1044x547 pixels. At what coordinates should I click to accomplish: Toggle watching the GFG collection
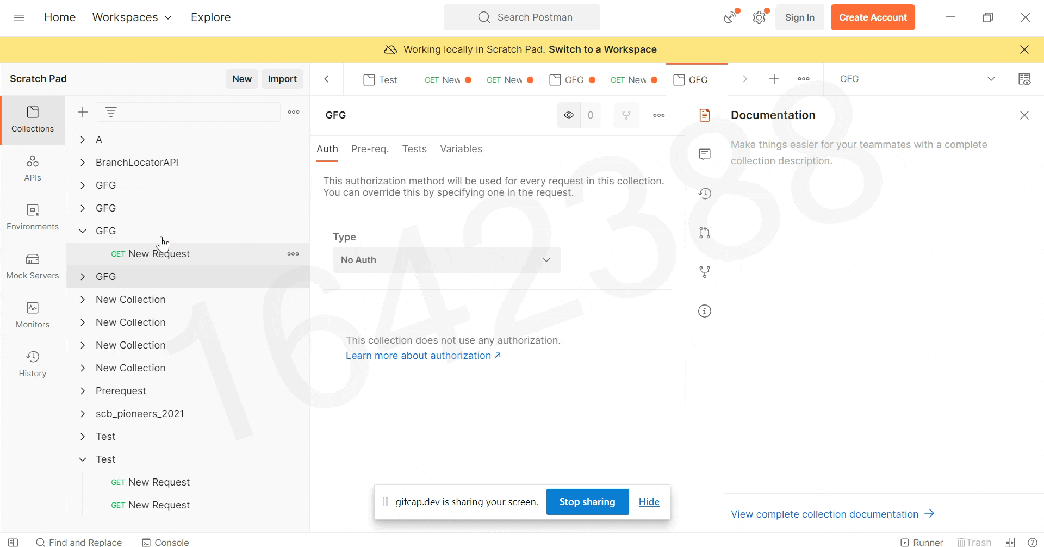[x=569, y=115]
